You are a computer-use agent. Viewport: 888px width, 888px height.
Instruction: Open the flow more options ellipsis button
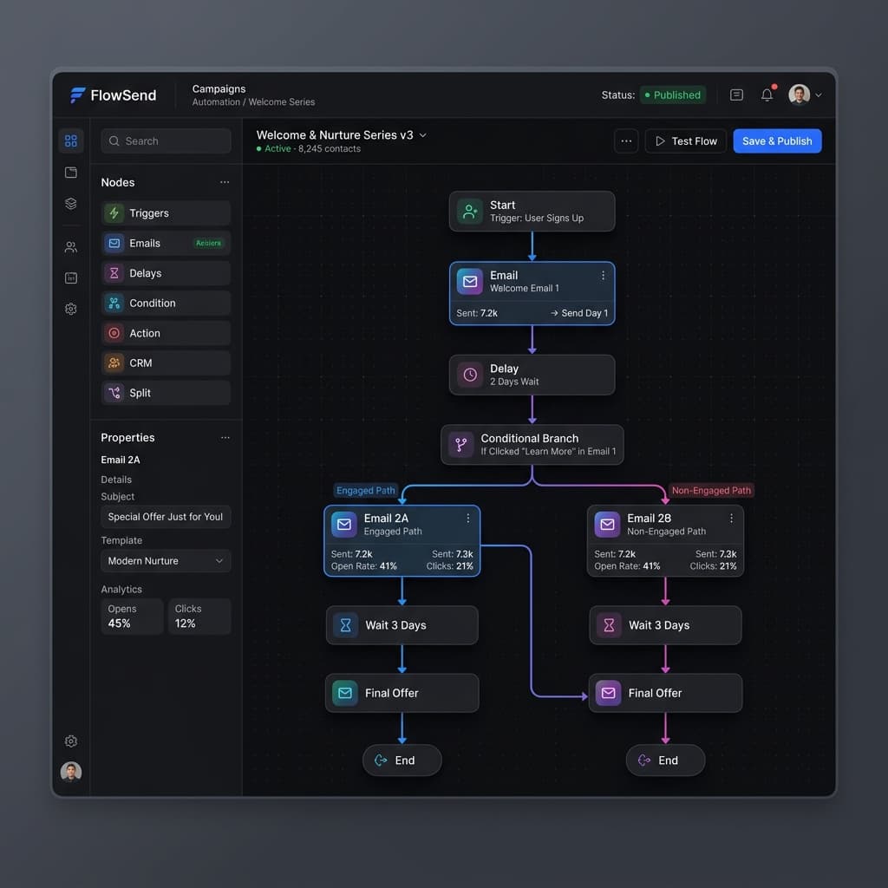(626, 141)
